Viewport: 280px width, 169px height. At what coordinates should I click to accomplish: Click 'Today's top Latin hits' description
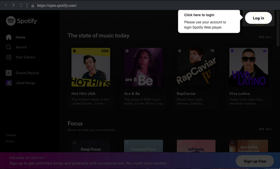(246, 101)
